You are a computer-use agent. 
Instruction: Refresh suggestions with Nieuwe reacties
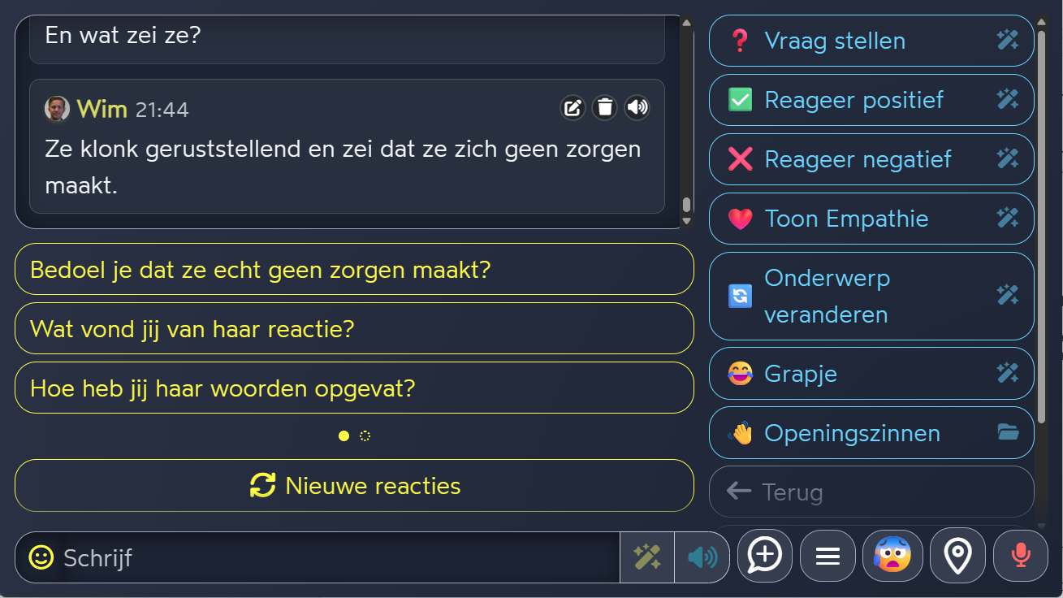[354, 485]
